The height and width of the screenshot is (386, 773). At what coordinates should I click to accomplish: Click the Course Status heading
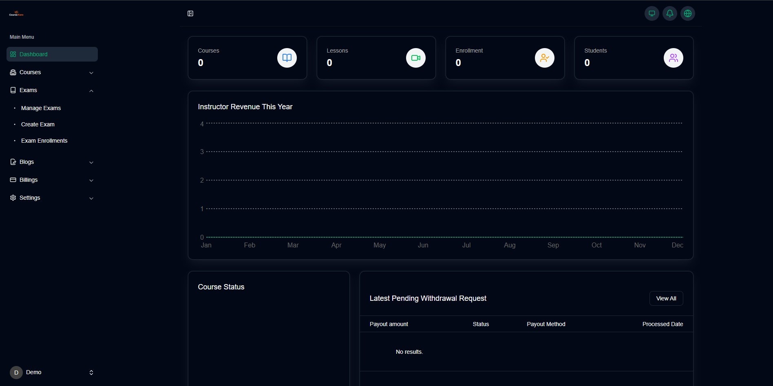pos(221,287)
